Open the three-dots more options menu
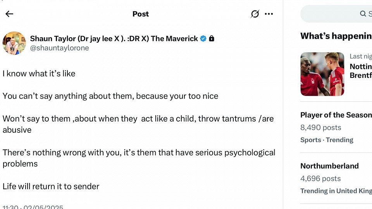The image size is (372, 209). [269, 14]
